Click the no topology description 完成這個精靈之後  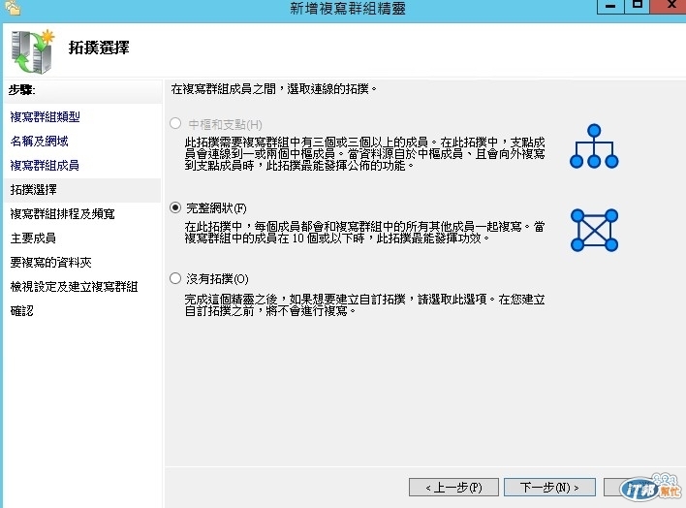tap(364, 305)
